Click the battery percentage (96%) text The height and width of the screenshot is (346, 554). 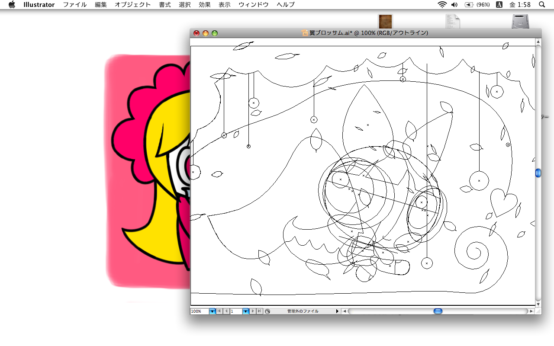[483, 5]
